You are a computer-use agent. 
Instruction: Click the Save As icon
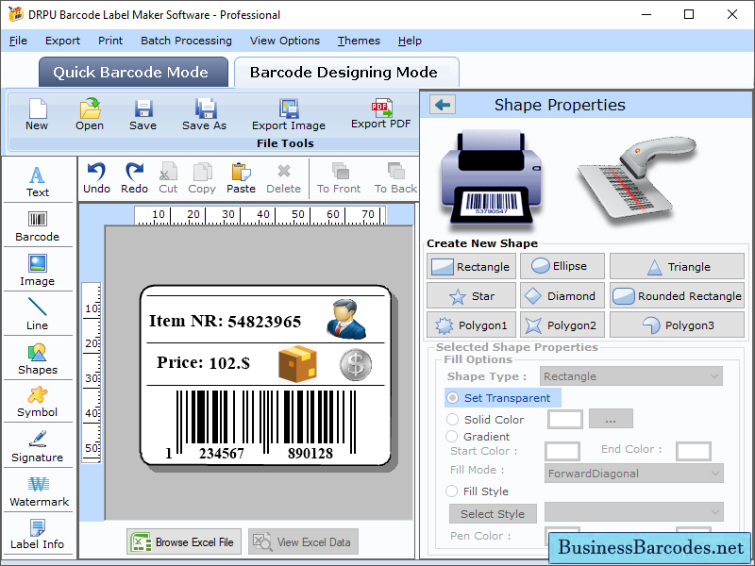coord(205,108)
